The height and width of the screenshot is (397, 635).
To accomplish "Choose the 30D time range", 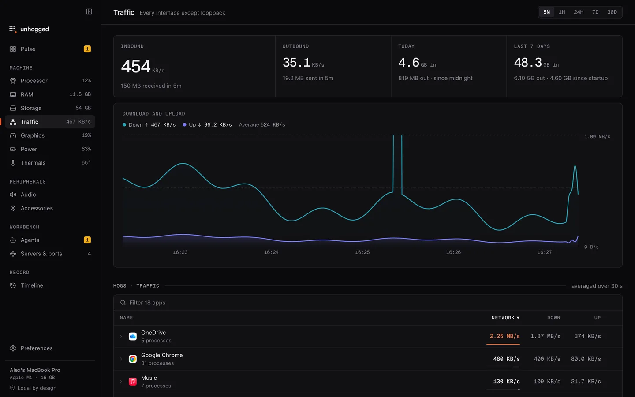I will point(612,12).
